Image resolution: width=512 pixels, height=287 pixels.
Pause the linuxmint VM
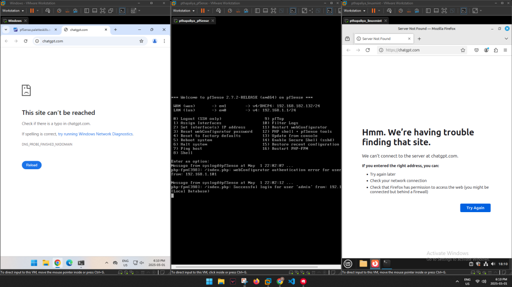373,11
